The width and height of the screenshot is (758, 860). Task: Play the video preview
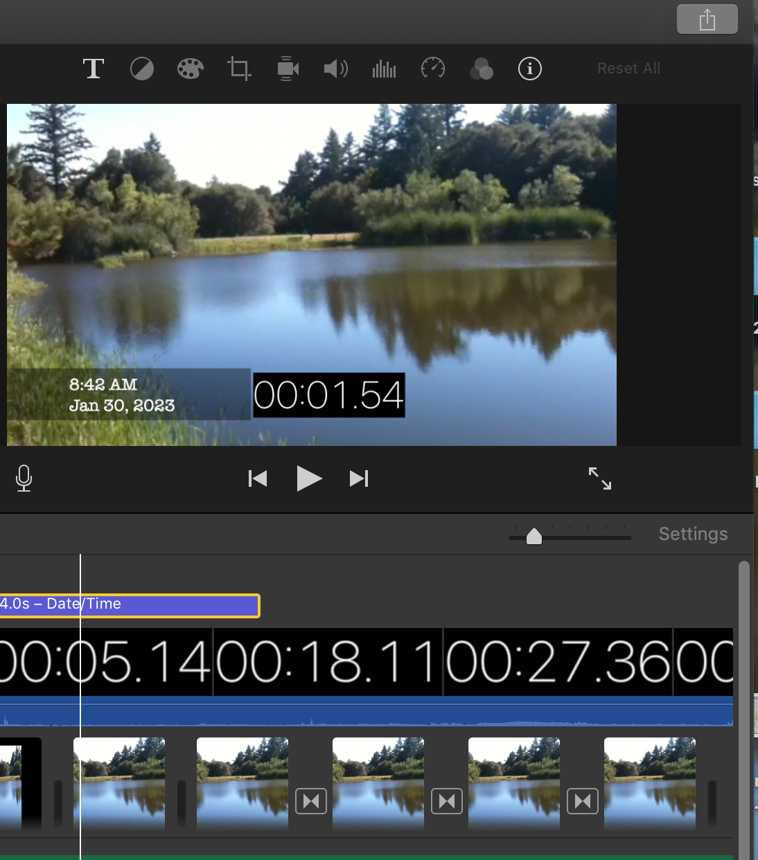coord(309,478)
